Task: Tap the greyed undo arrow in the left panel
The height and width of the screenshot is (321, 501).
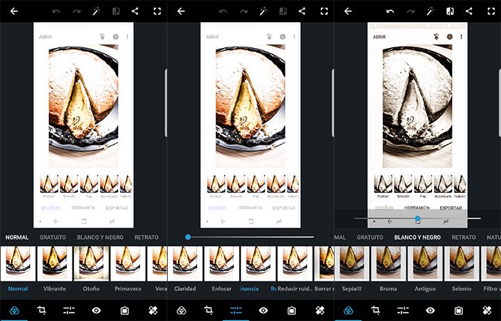Action: [x=56, y=12]
